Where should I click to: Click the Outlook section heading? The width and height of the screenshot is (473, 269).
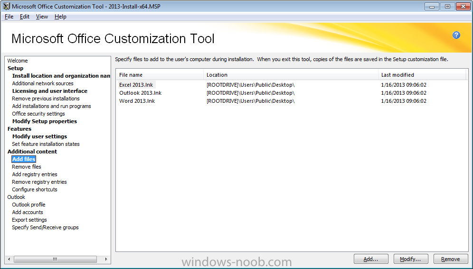16,197
